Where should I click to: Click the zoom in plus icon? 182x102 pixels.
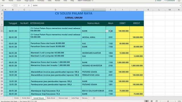pyautogui.click(x=175, y=101)
